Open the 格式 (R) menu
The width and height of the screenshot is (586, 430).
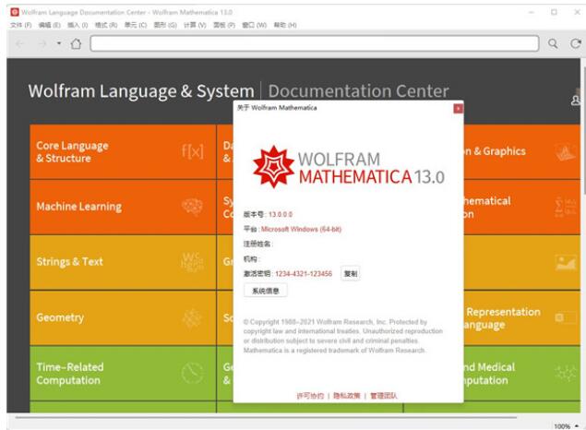[x=106, y=25]
